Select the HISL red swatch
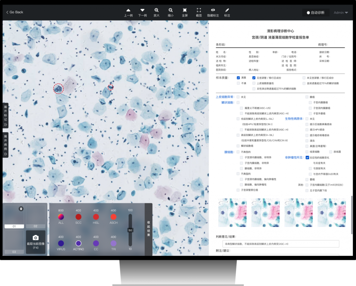This screenshot has width=356, height=286. coord(96,217)
